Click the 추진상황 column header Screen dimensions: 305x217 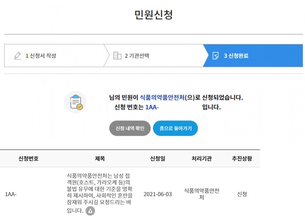[x=242, y=158]
